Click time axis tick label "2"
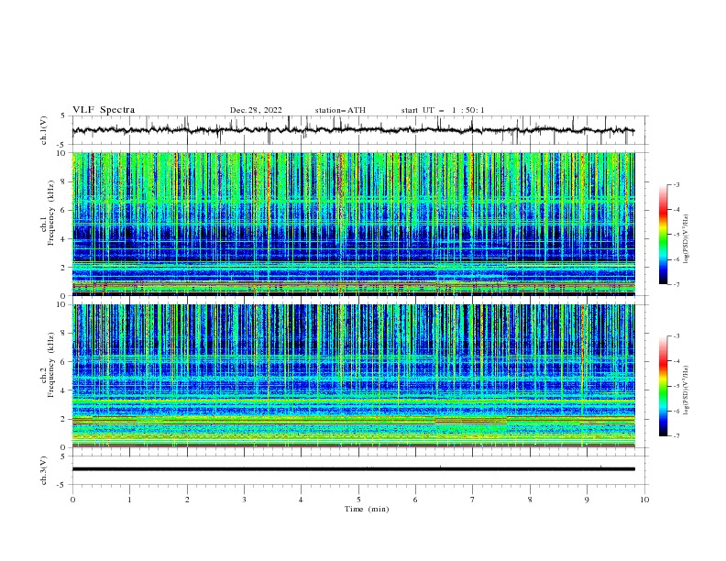Image resolution: width=726 pixels, height=561 pixels. coord(187,500)
